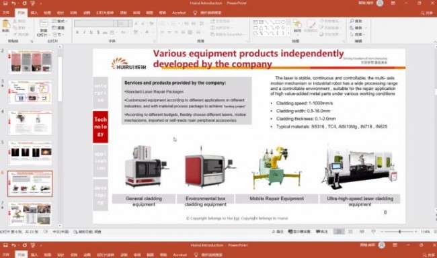Open the font name dropdown

pyautogui.click(x=116, y=23)
